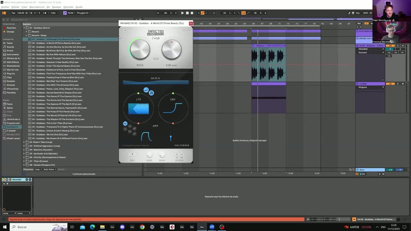Screen dimensions: 411x231
Task: Toggle the metronome button
Action: [x=45, y=13]
